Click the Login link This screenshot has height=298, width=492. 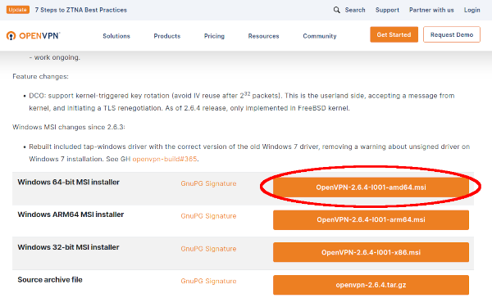(x=472, y=10)
